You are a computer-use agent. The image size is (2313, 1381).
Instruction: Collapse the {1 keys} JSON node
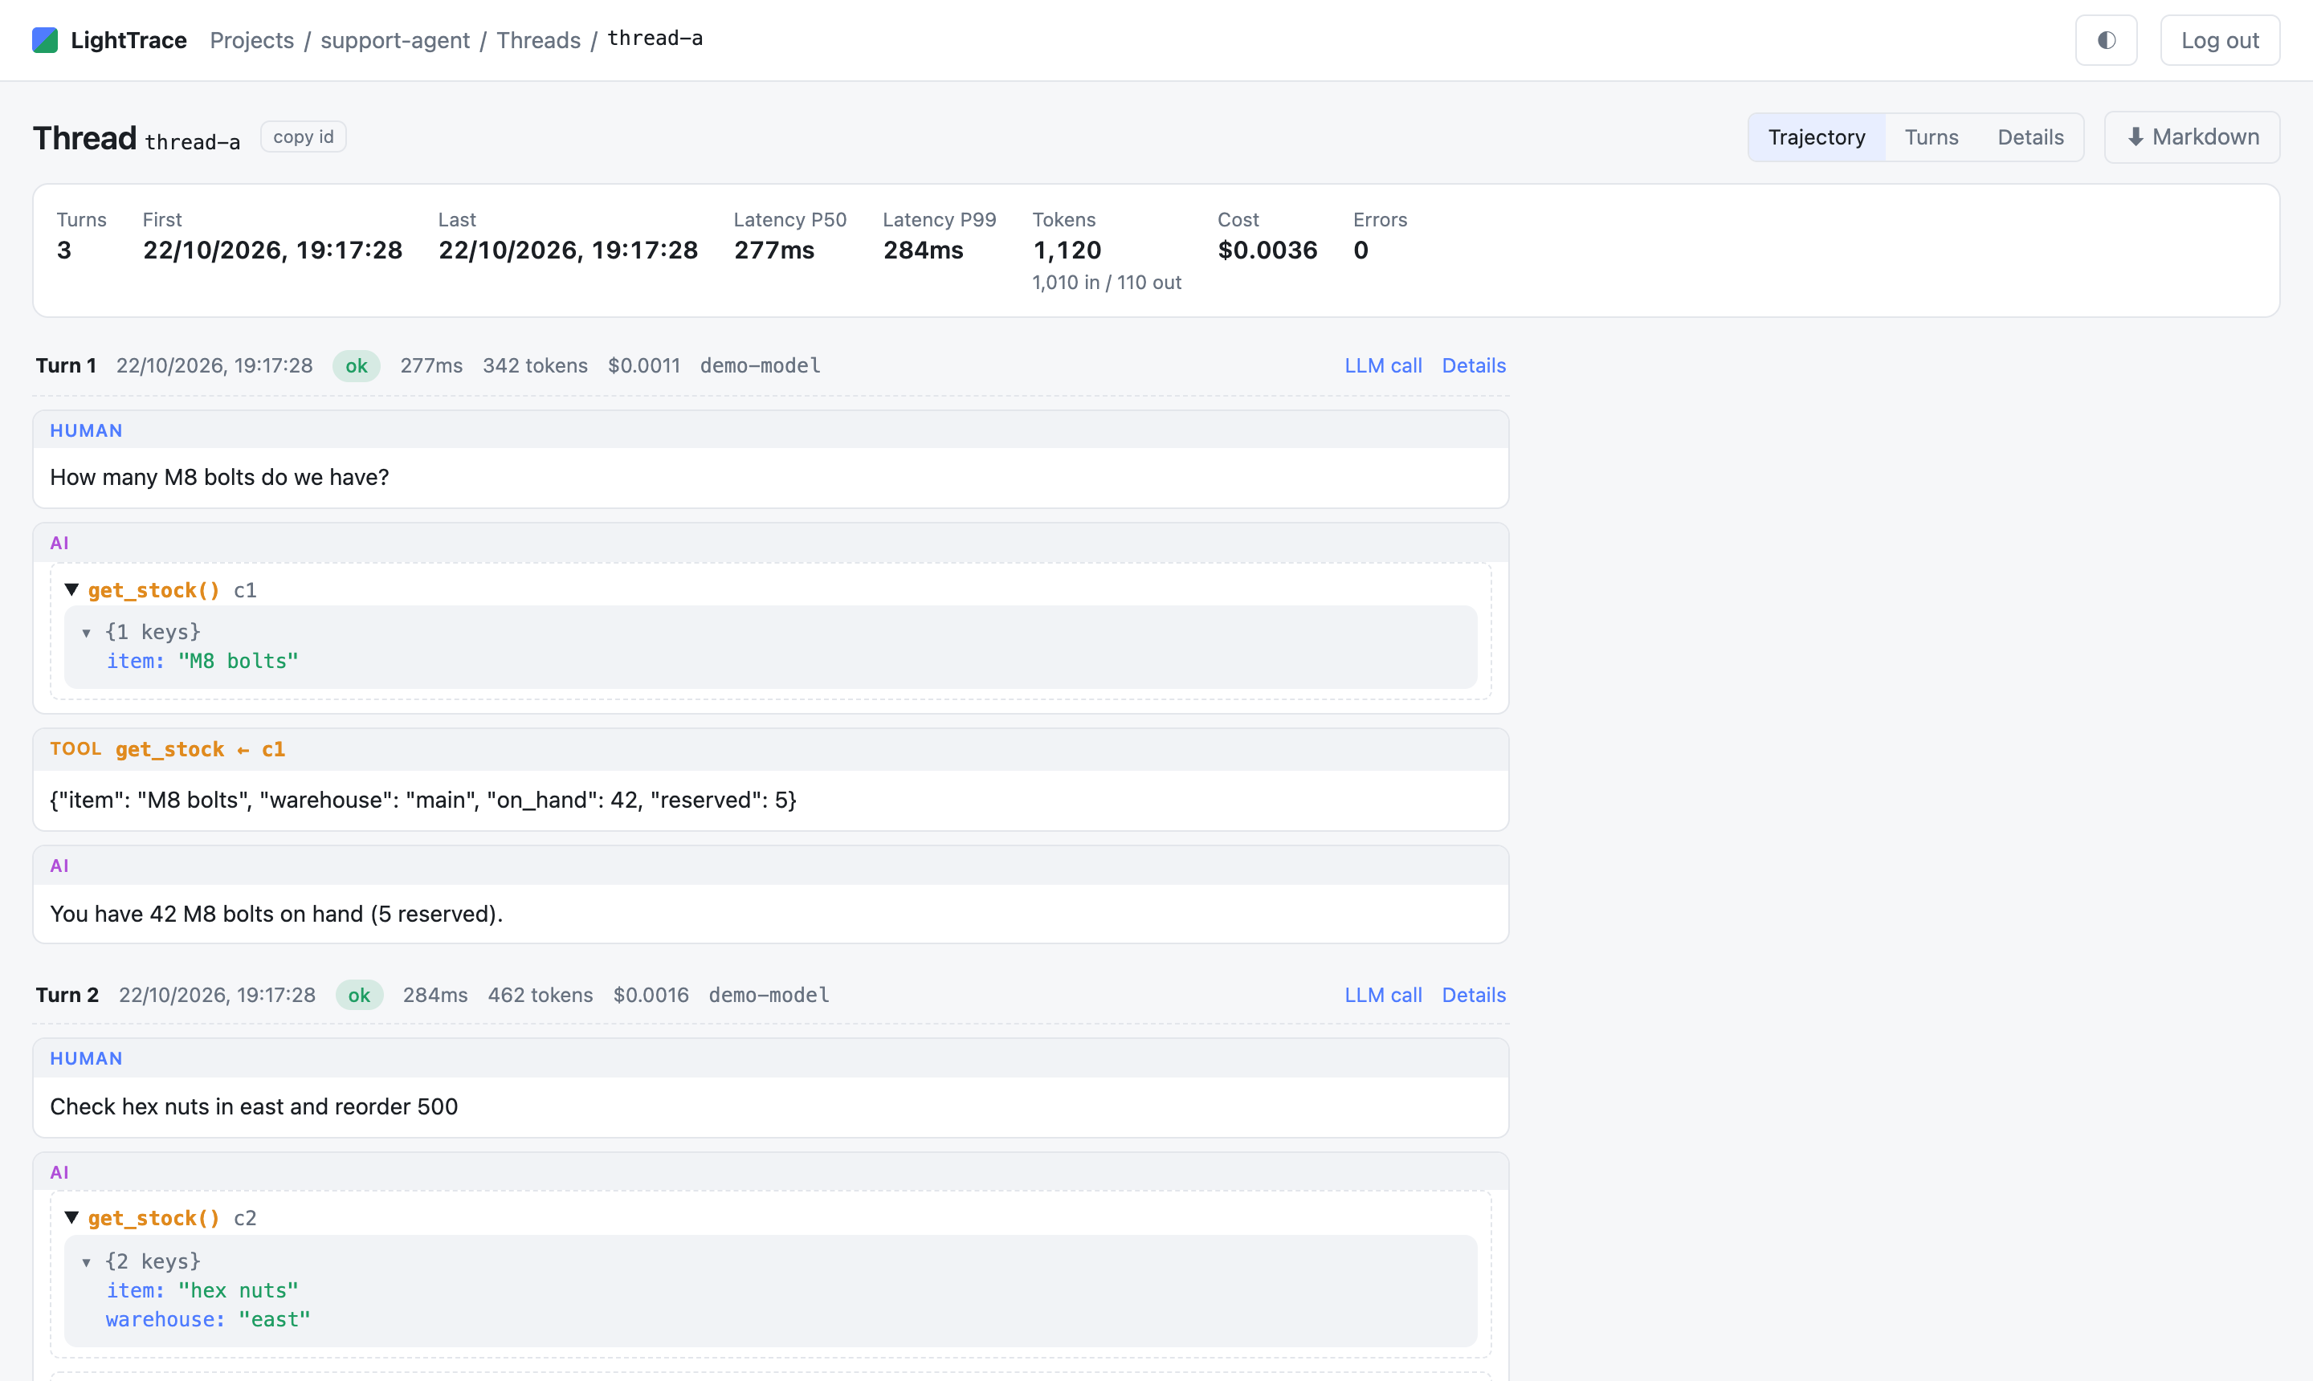[87, 633]
